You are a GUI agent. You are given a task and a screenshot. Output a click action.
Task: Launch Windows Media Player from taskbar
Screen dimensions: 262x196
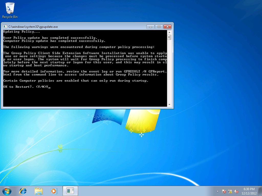click(x=54, y=191)
